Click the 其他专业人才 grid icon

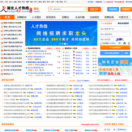click(x=2, y=74)
